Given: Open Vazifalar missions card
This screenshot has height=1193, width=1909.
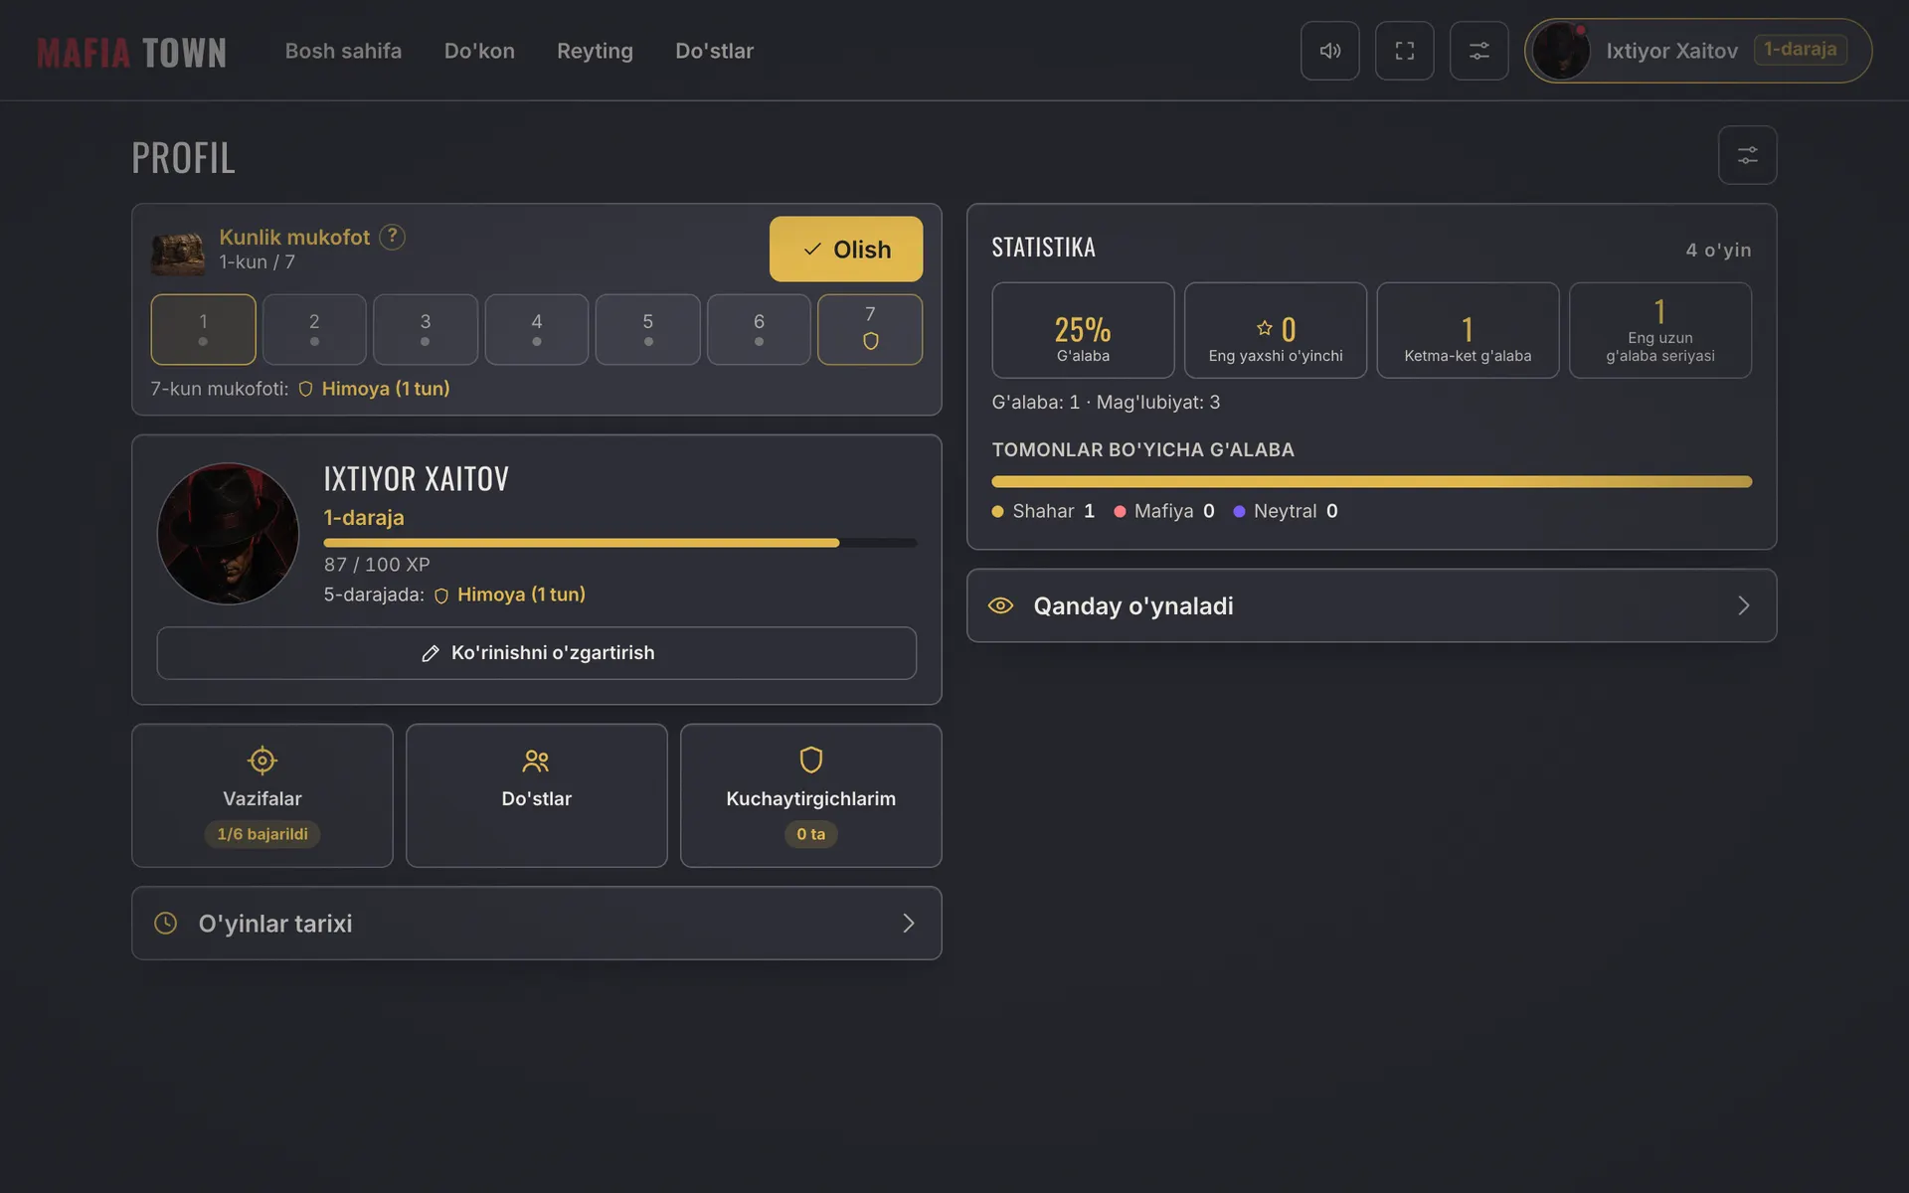Looking at the screenshot, I should click(262, 795).
